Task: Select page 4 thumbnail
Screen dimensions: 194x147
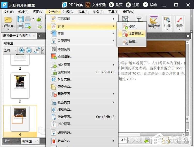Action: pyautogui.click(x=20, y=118)
